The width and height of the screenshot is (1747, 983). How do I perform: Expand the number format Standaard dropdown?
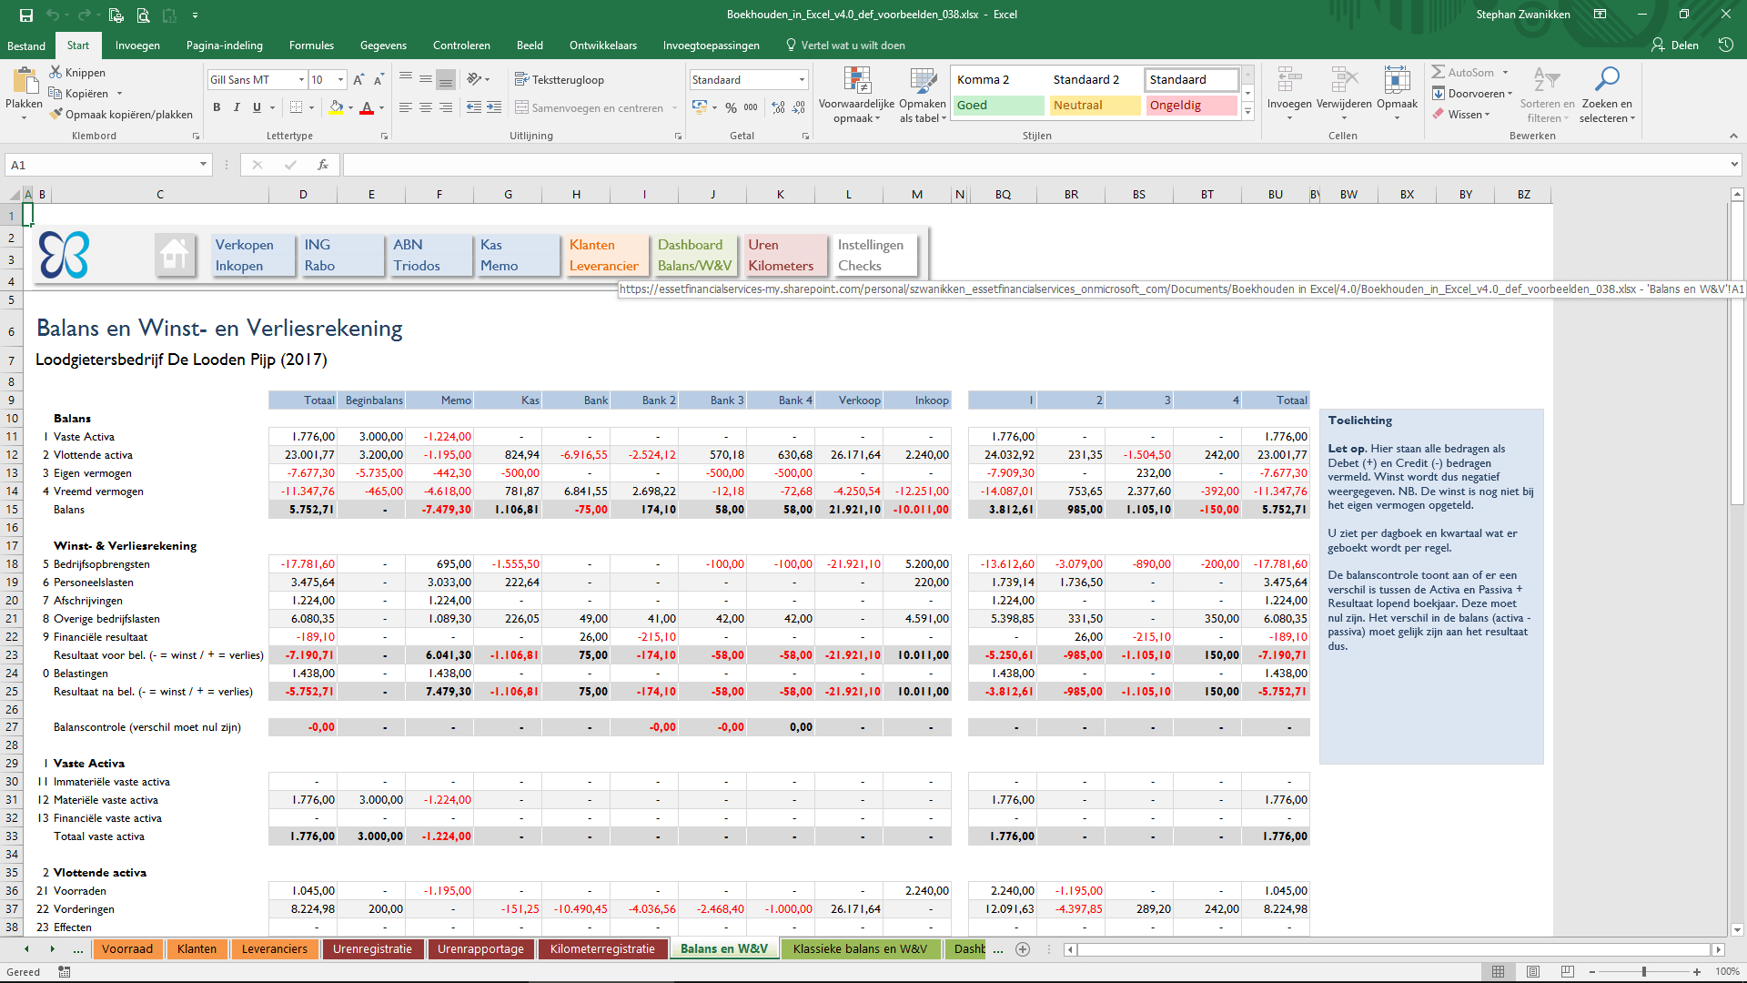click(802, 80)
